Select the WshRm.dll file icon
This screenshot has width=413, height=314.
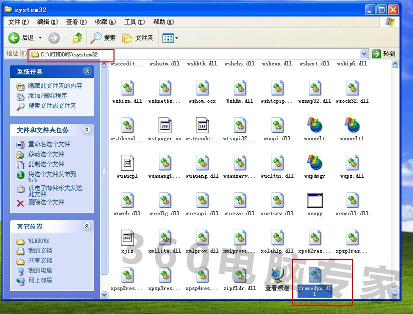(x=239, y=88)
